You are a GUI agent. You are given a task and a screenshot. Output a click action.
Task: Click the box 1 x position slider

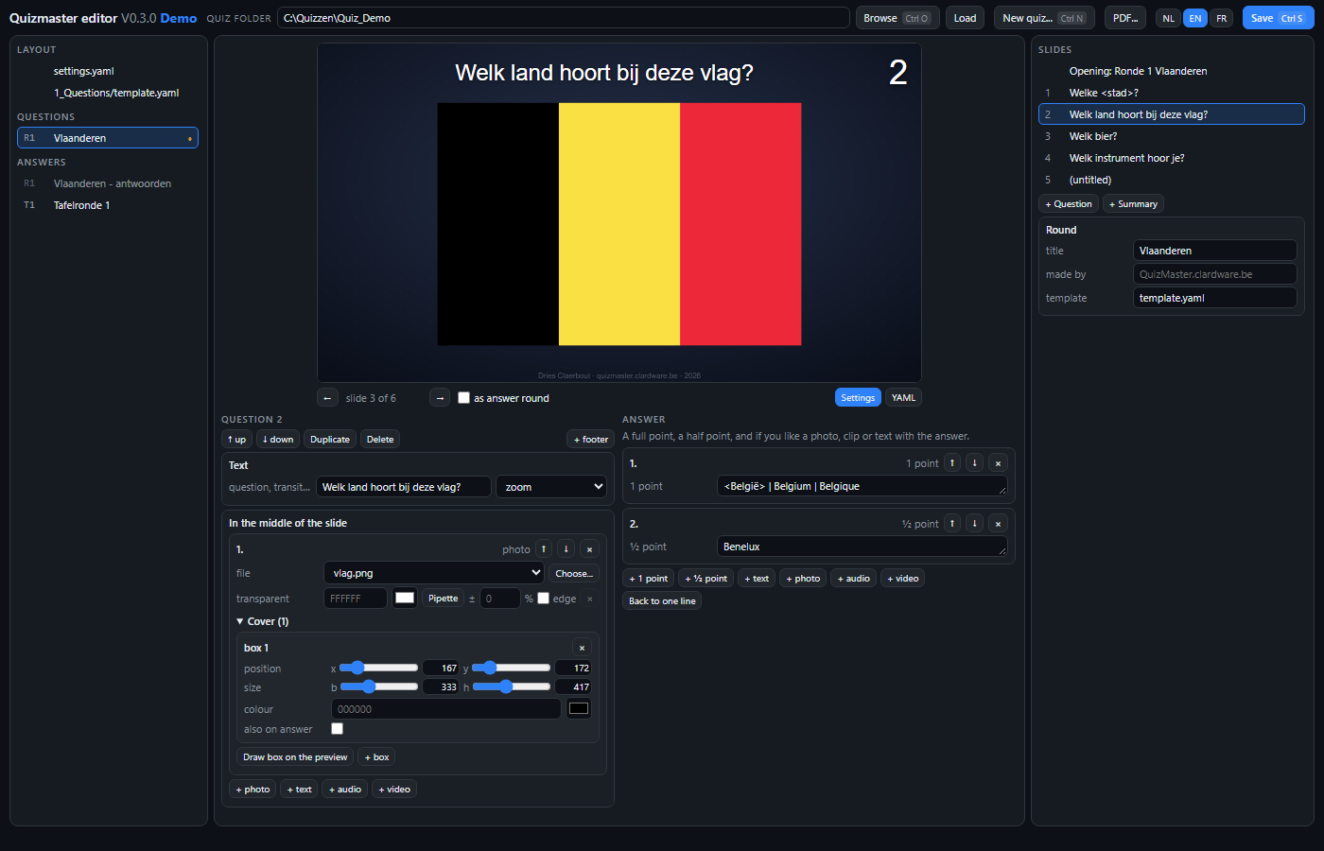click(378, 668)
